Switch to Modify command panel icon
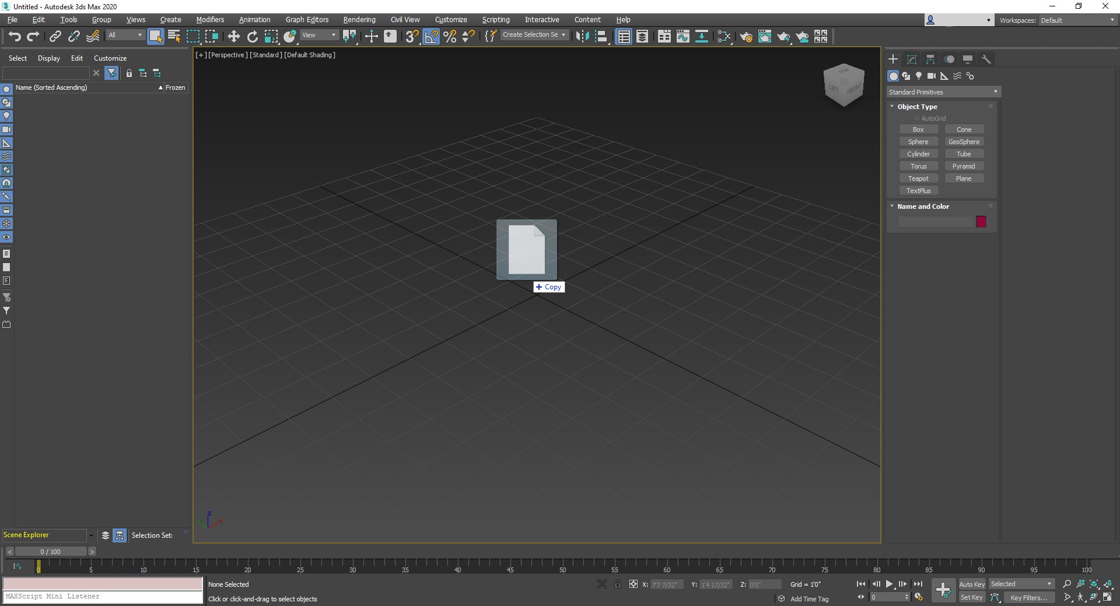1120x606 pixels. 912,59
